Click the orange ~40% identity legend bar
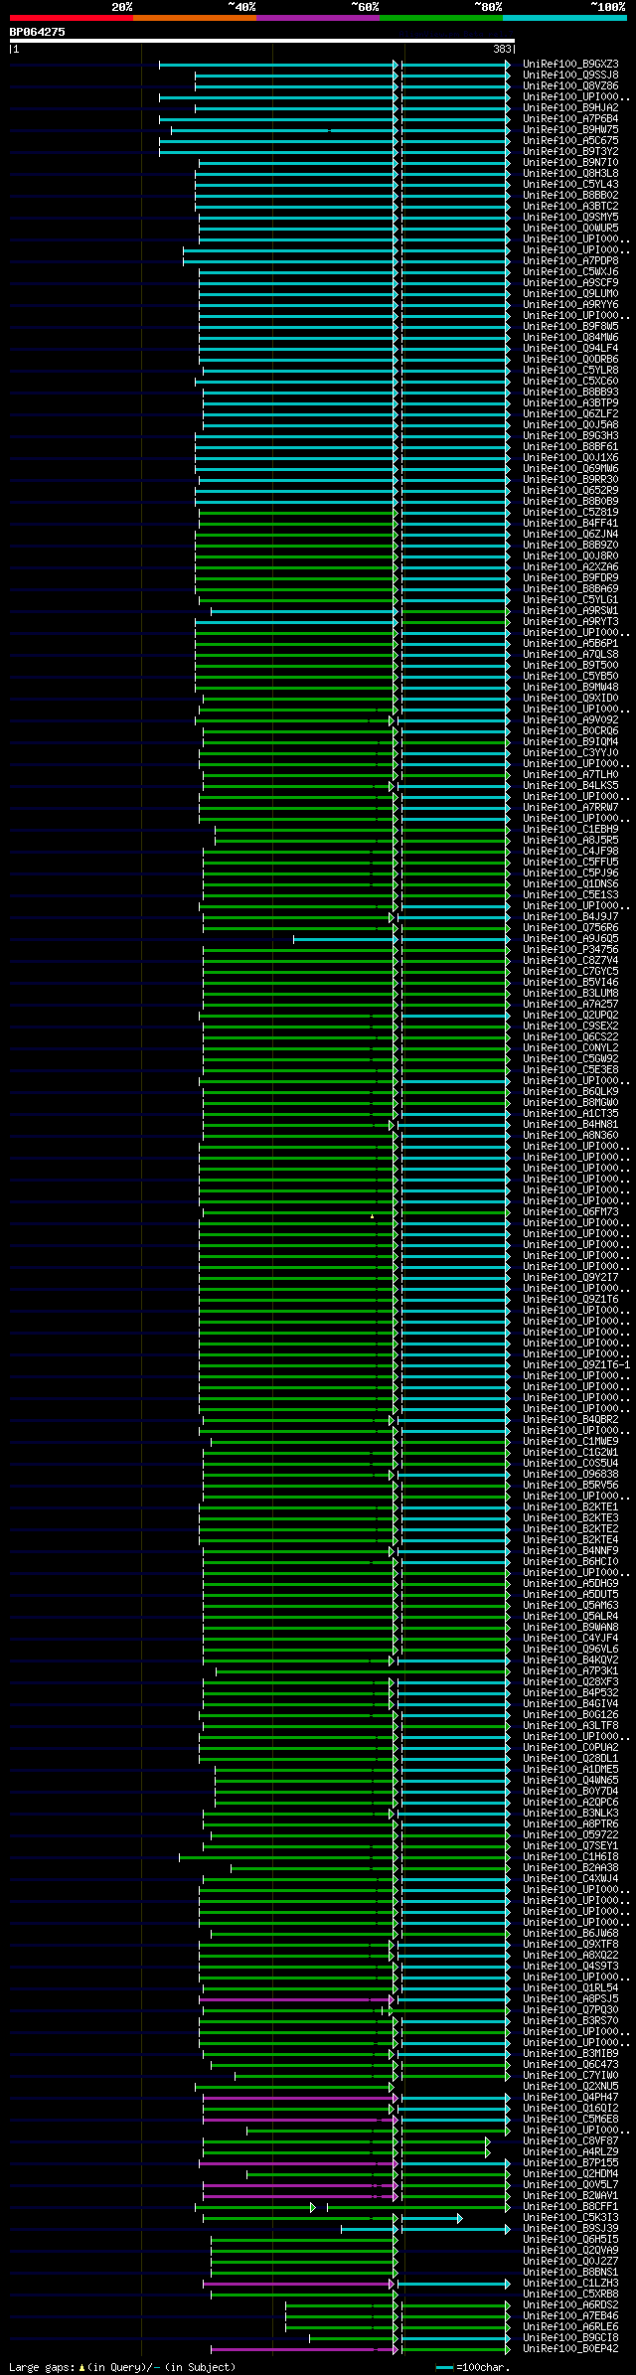The height and width of the screenshot is (2375, 636). tap(195, 18)
